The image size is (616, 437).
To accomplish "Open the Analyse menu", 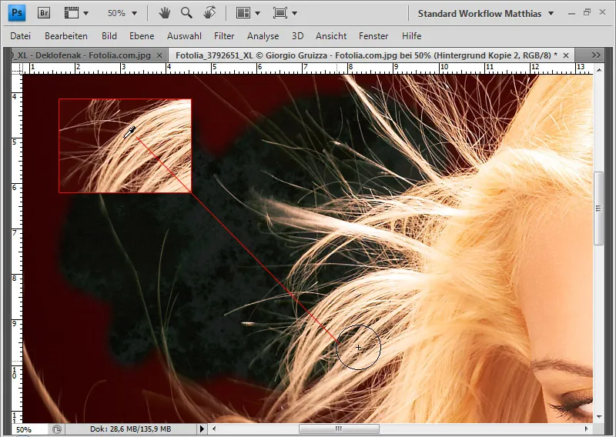I will [x=263, y=36].
